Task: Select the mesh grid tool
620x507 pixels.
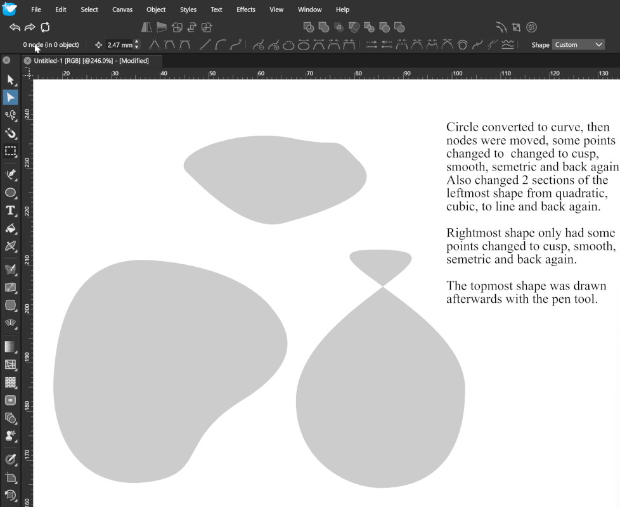Action: (x=10, y=364)
